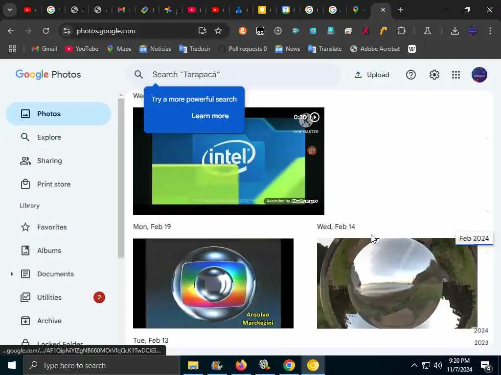The width and height of the screenshot is (501, 375).
Task: Click the search magnifier icon
Action: click(x=138, y=75)
